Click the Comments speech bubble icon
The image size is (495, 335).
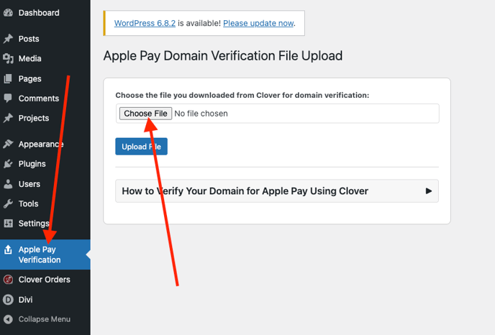tap(8, 98)
